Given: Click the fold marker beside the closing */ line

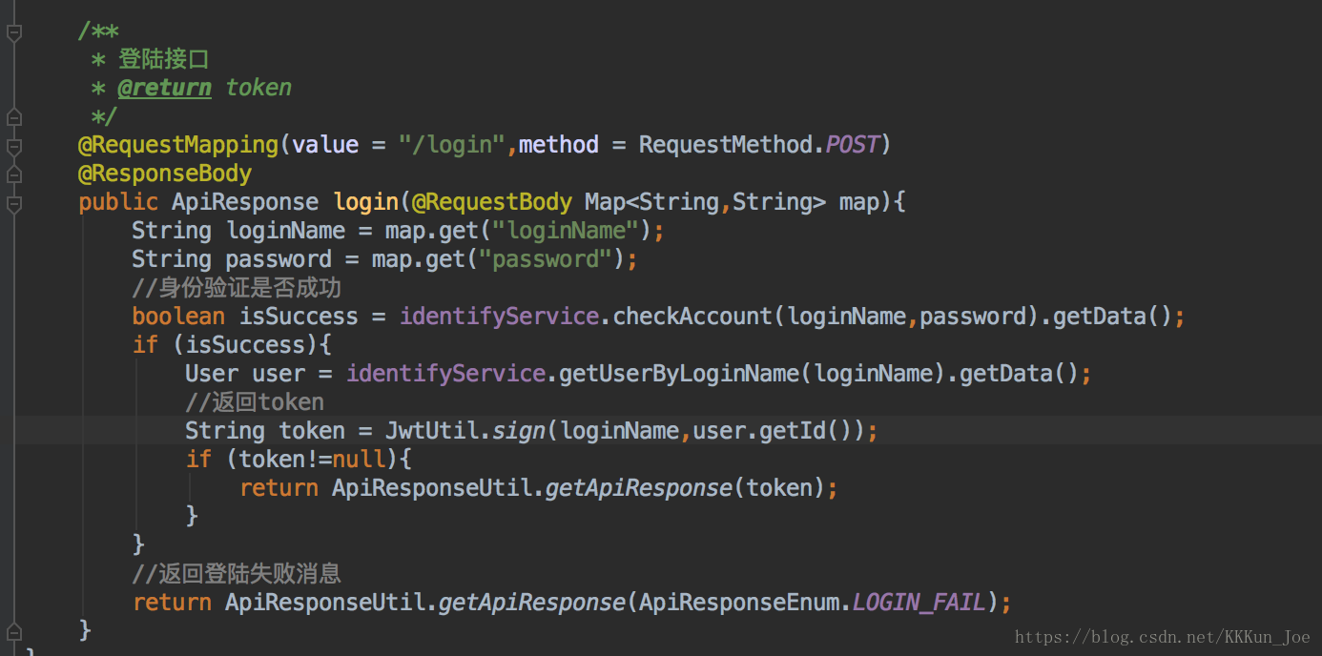Looking at the screenshot, I should point(13,117).
